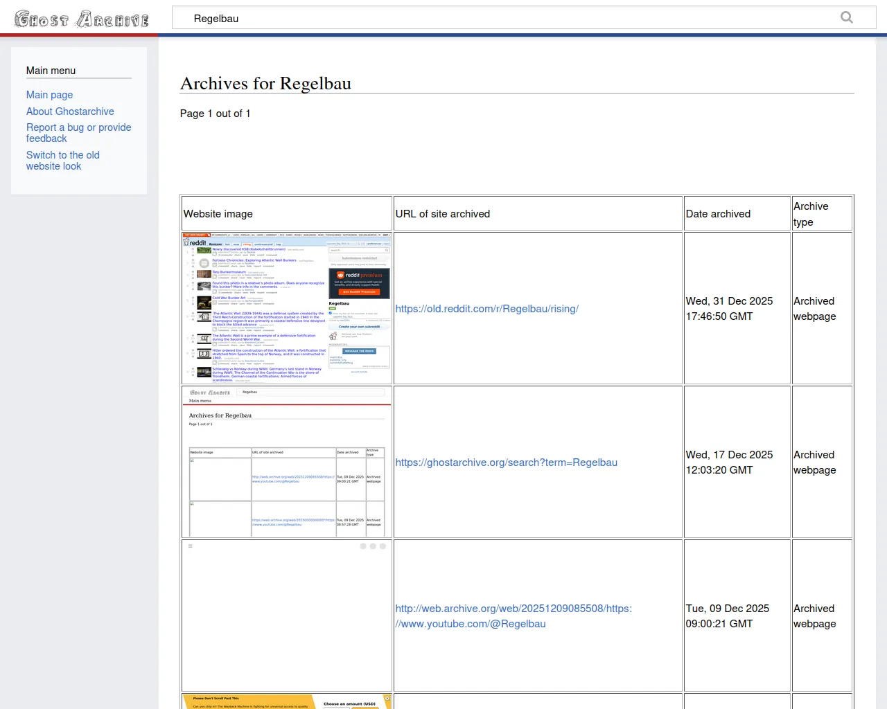Click Report a bug or provide feedback

click(78, 133)
